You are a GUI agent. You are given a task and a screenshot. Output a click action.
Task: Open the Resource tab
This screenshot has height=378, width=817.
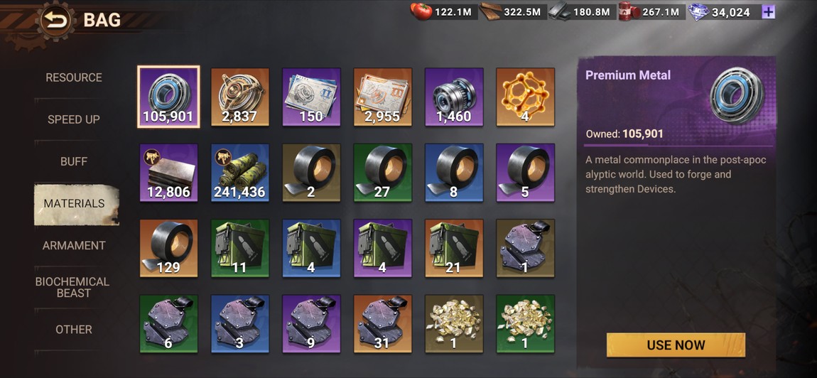point(74,77)
